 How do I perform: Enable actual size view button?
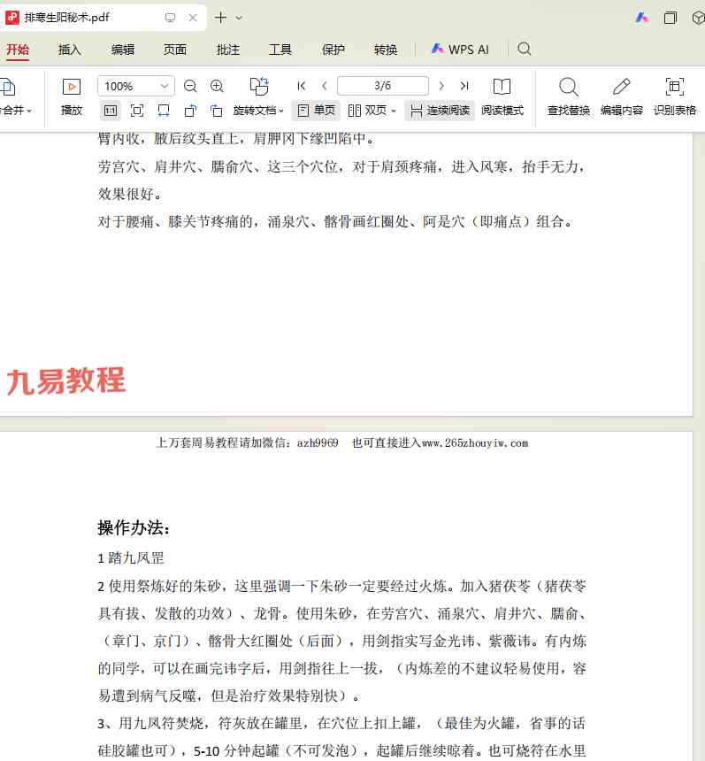111,111
